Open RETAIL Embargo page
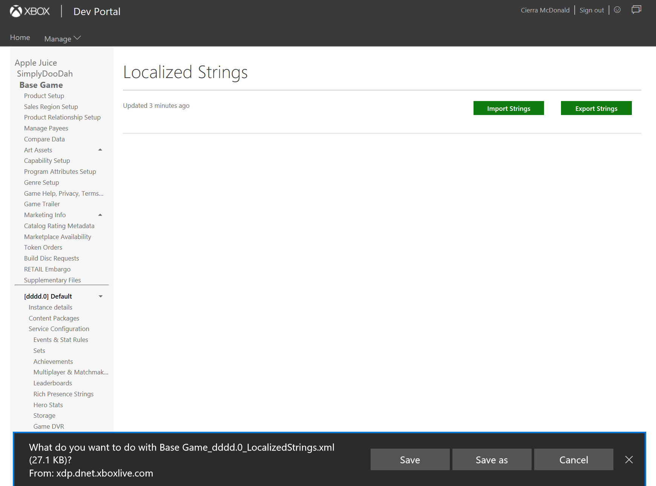The height and width of the screenshot is (486, 656). point(47,269)
